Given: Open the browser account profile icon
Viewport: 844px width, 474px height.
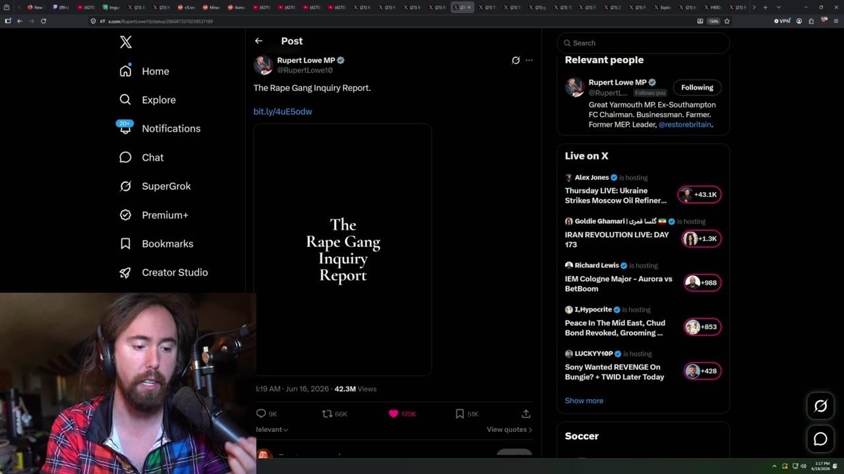Looking at the screenshot, I should click(x=799, y=21).
